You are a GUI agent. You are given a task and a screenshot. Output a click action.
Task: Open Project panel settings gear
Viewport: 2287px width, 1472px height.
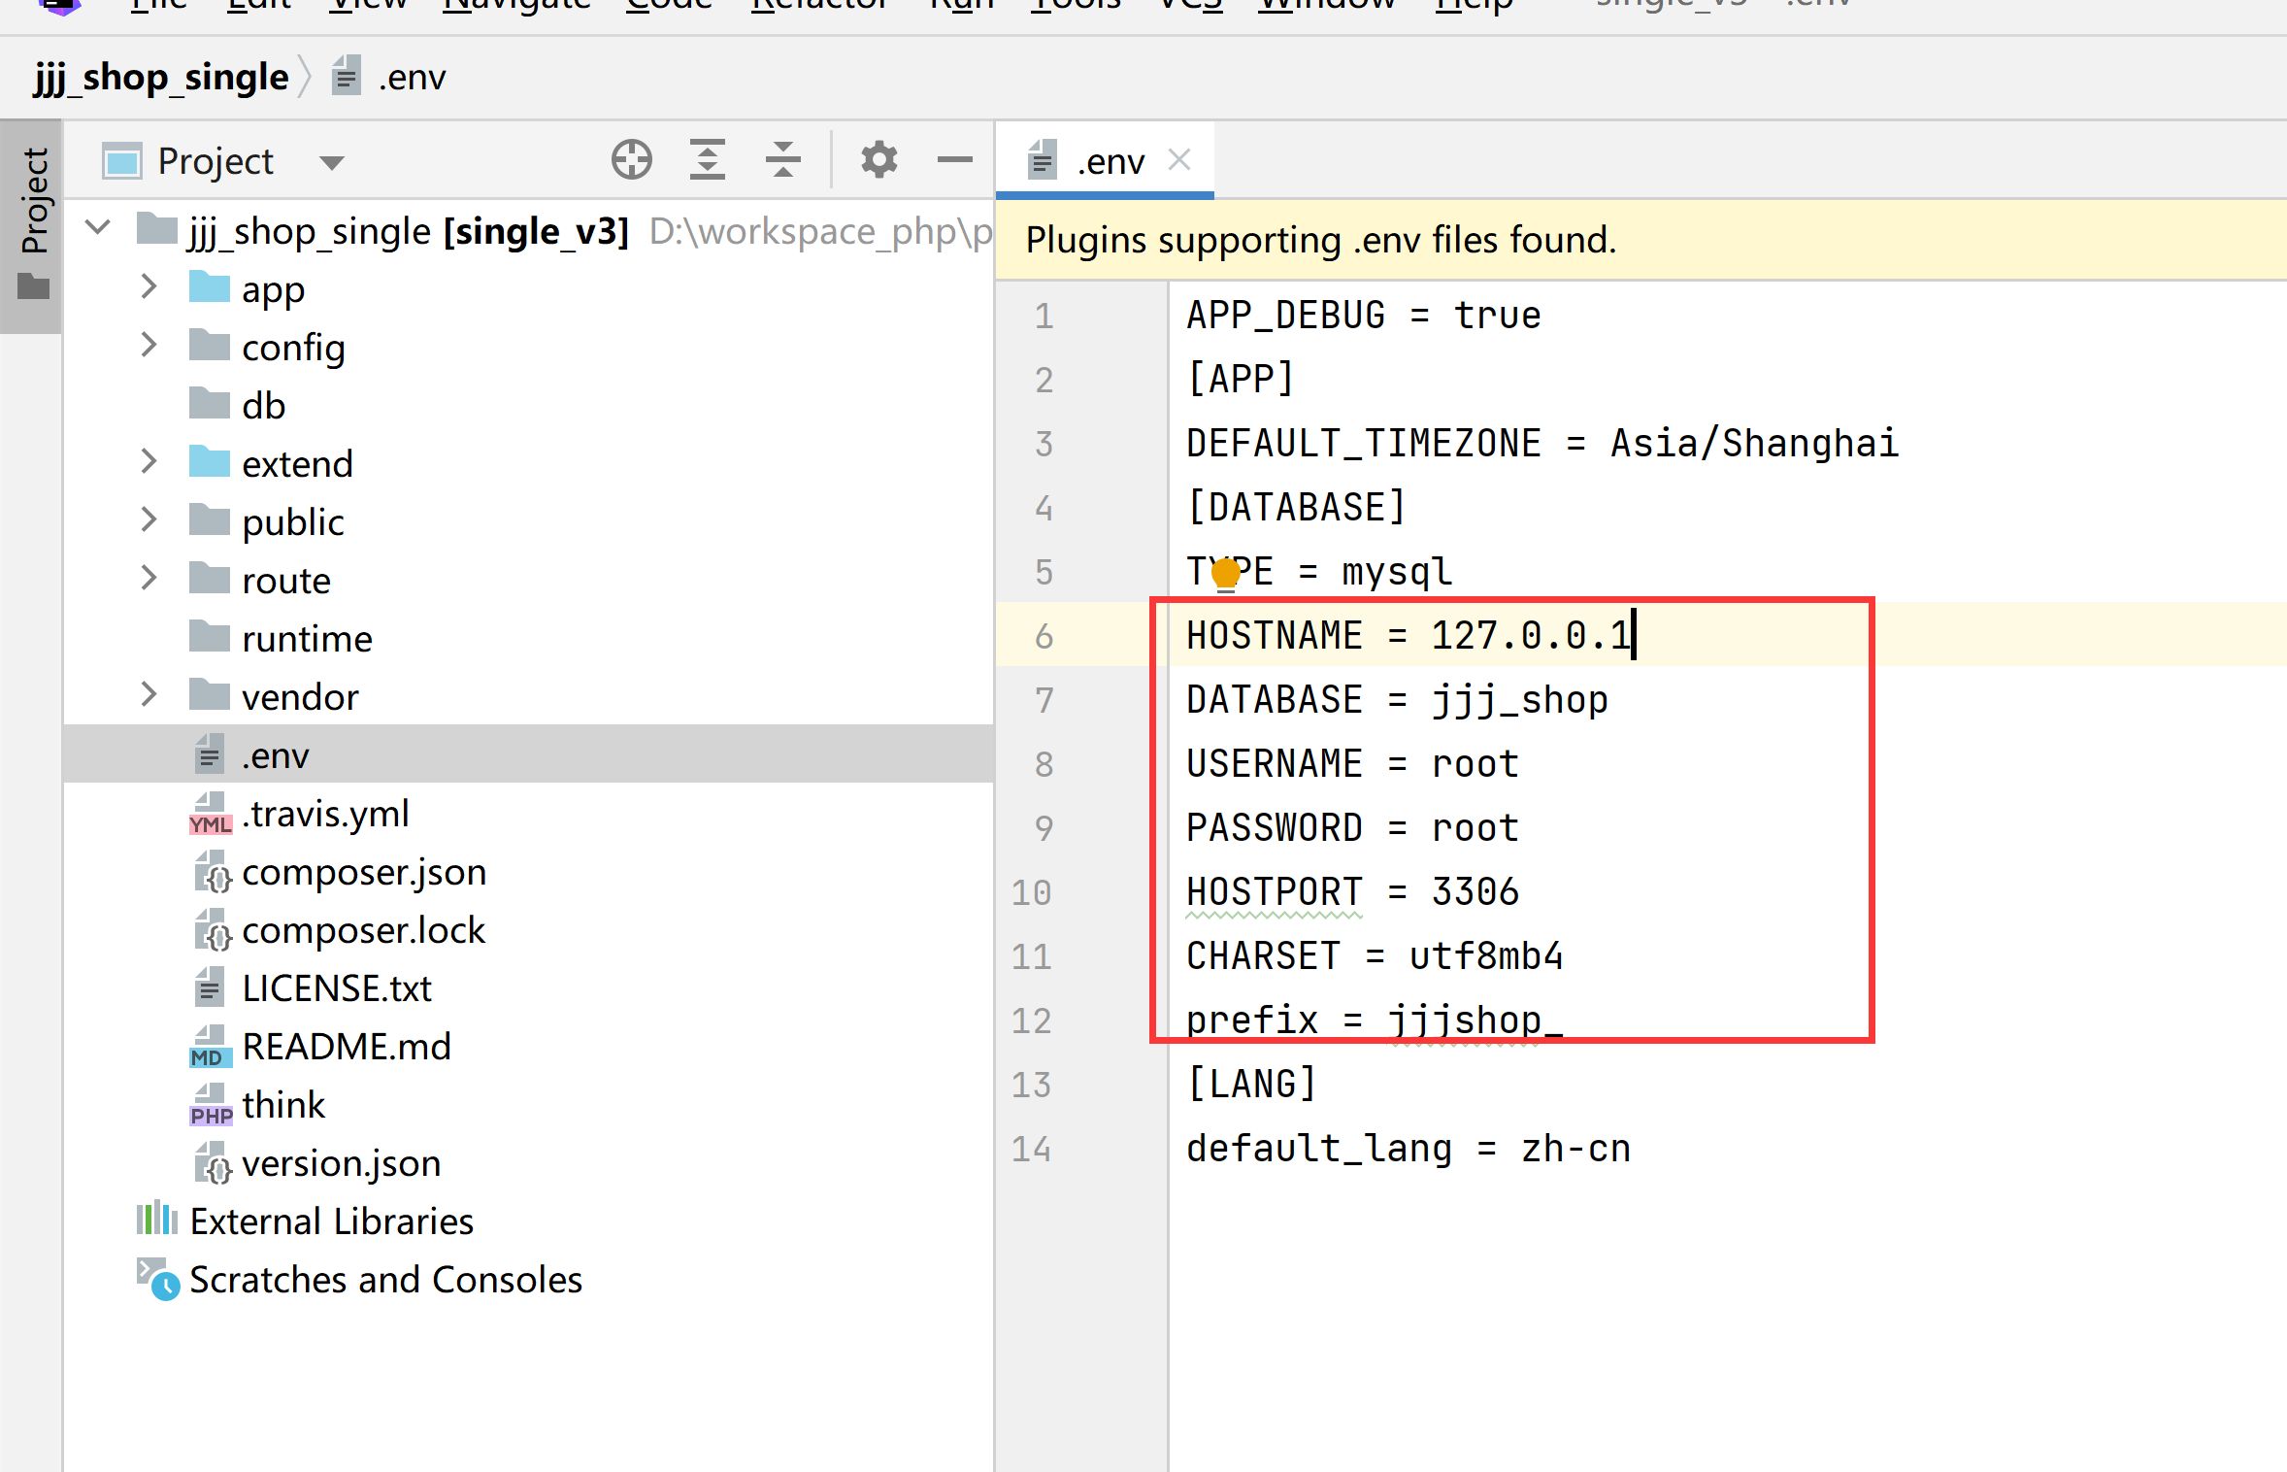pos(878,160)
